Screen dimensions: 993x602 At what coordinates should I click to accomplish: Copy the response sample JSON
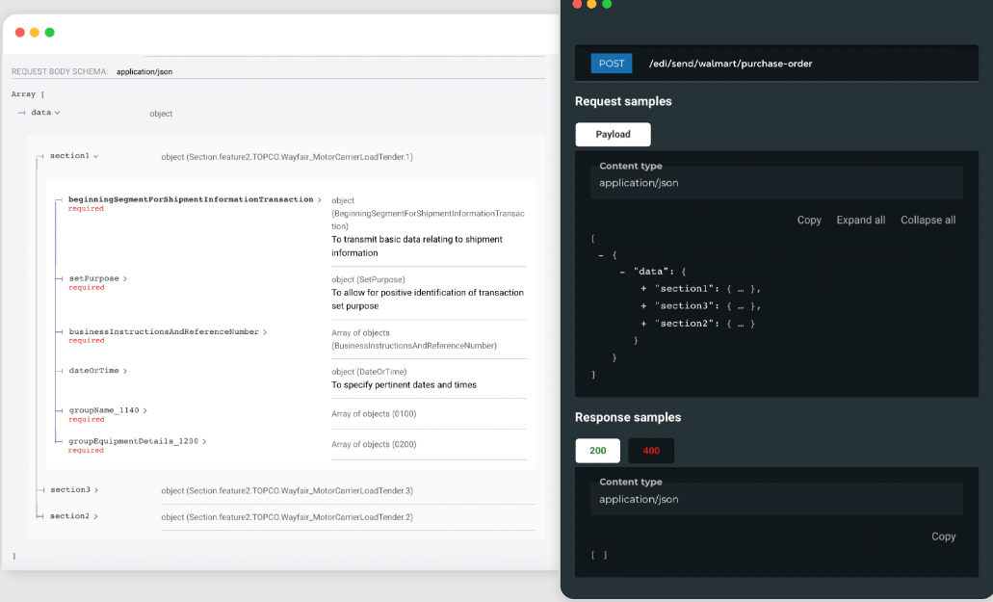point(943,537)
